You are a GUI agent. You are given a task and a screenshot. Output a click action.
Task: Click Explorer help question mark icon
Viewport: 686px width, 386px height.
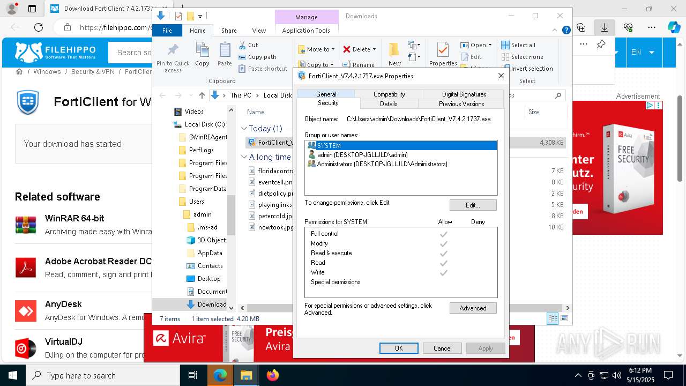[x=566, y=31]
